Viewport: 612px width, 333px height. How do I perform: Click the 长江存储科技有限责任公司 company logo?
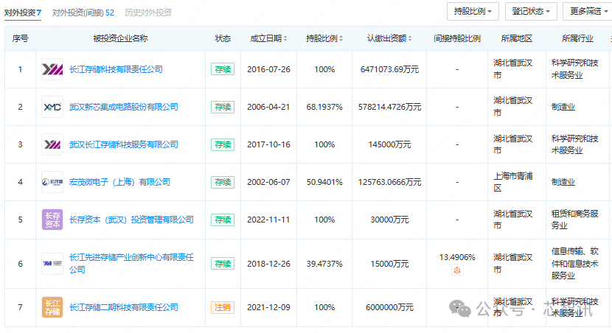point(52,69)
